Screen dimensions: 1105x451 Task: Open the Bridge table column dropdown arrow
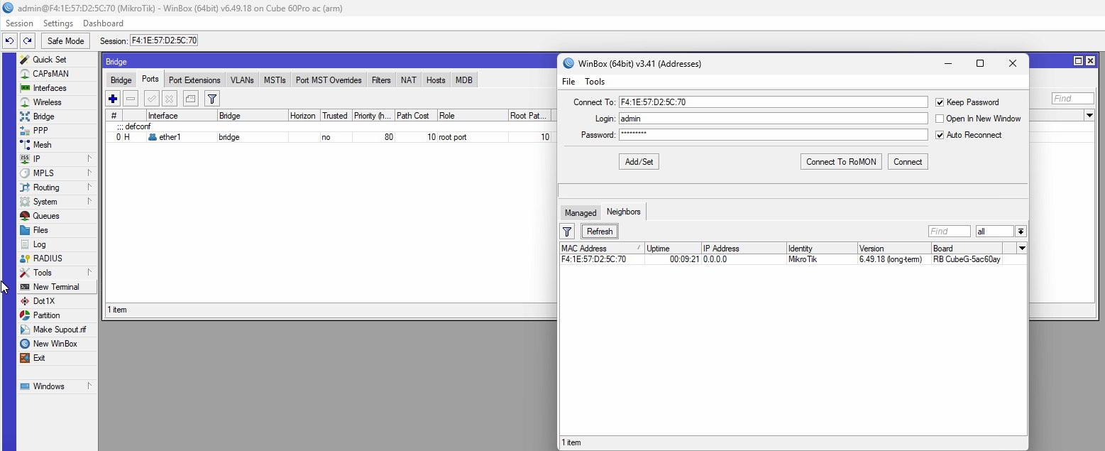(1089, 115)
